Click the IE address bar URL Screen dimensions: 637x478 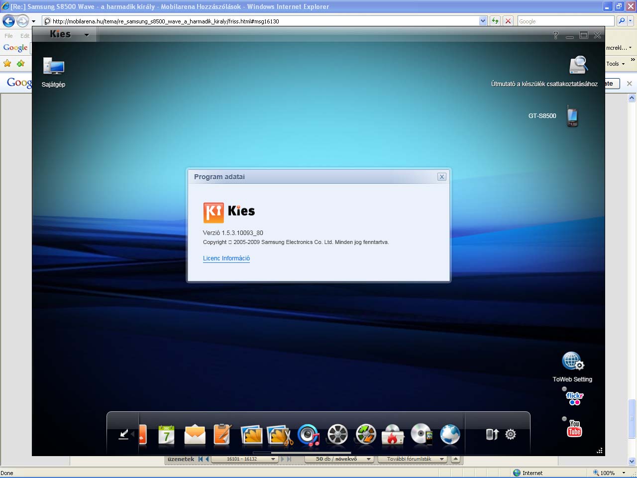click(166, 21)
